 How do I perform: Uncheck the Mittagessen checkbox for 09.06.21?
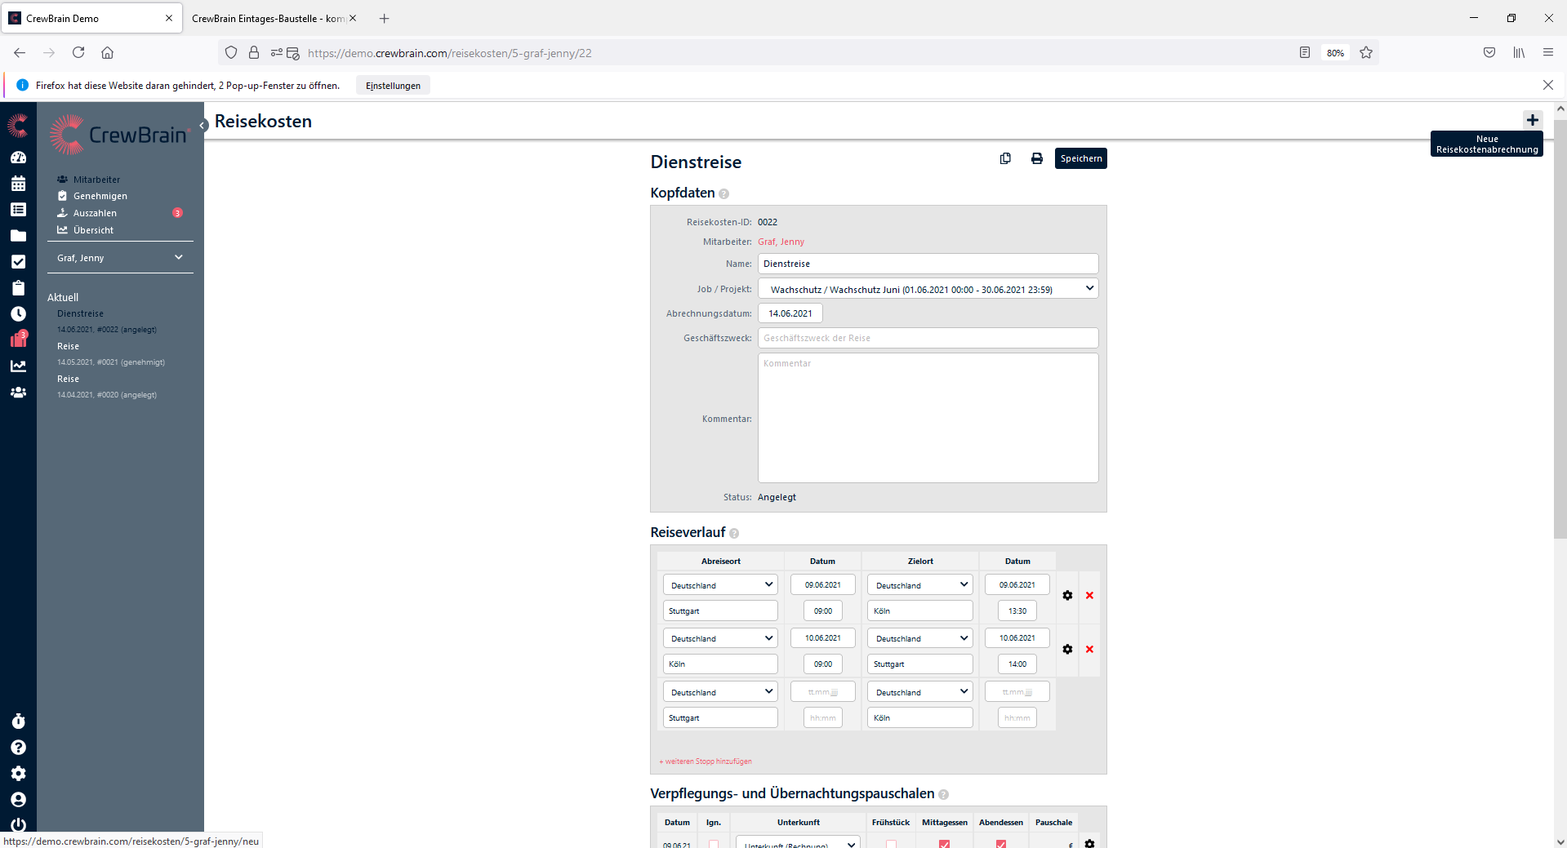944,844
